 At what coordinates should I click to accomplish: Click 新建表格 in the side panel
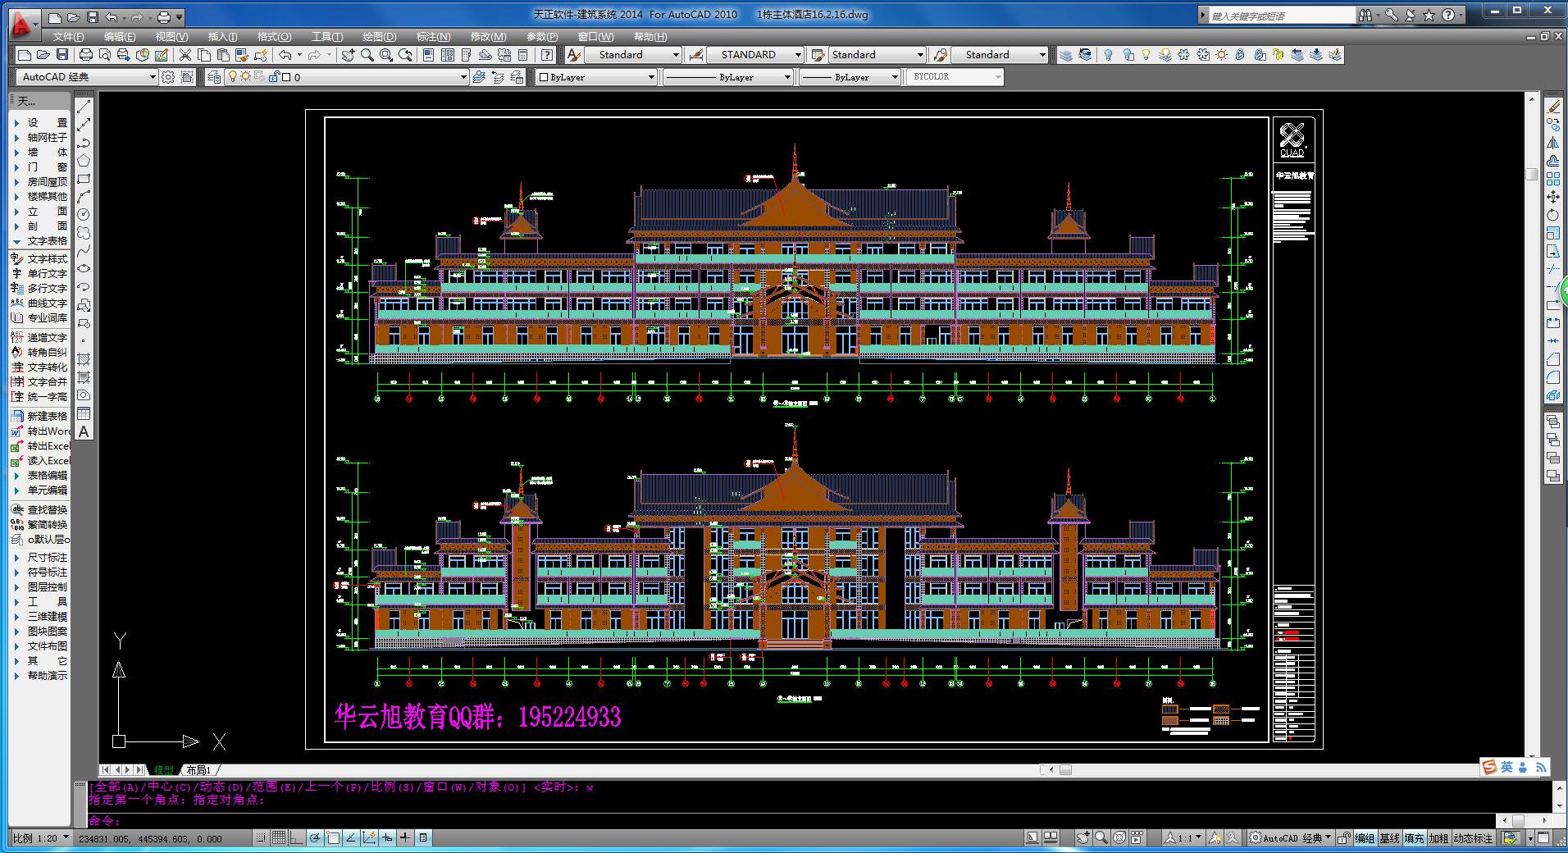[x=47, y=417]
